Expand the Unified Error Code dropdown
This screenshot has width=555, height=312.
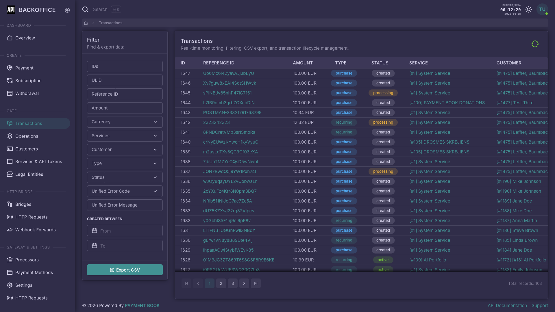point(125,191)
